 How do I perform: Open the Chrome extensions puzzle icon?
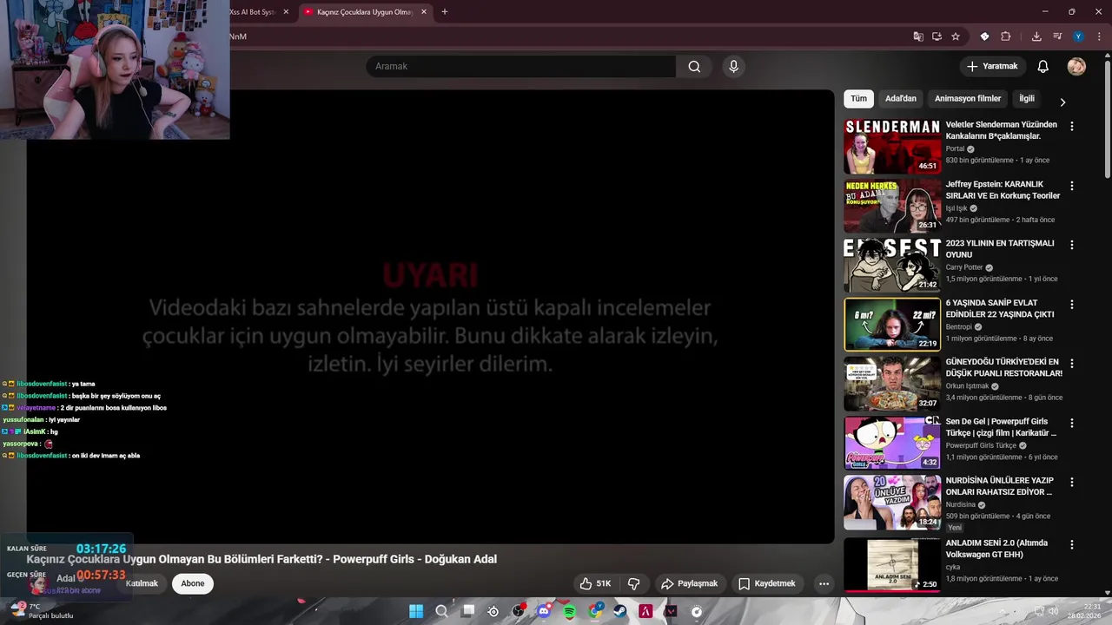pyautogui.click(x=1006, y=36)
